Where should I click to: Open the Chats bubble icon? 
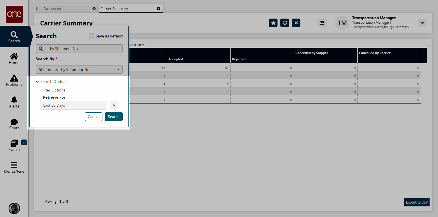click(14, 122)
